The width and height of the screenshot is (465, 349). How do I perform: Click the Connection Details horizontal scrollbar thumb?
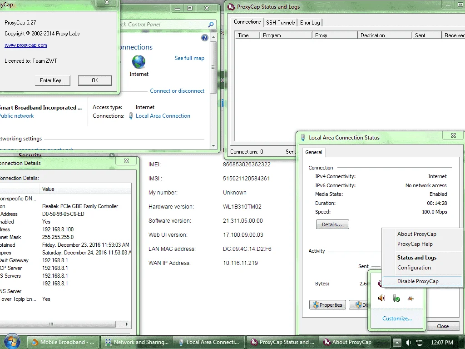point(58,324)
